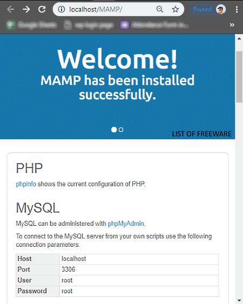Go back using browser back arrow
This screenshot has width=243, height=304.
click(10, 9)
